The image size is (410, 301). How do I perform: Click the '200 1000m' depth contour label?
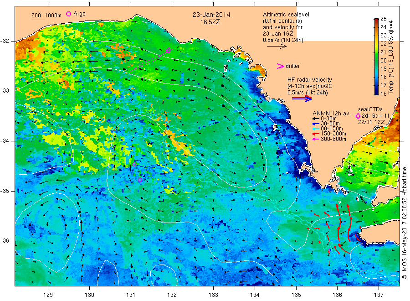[x=46, y=15]
